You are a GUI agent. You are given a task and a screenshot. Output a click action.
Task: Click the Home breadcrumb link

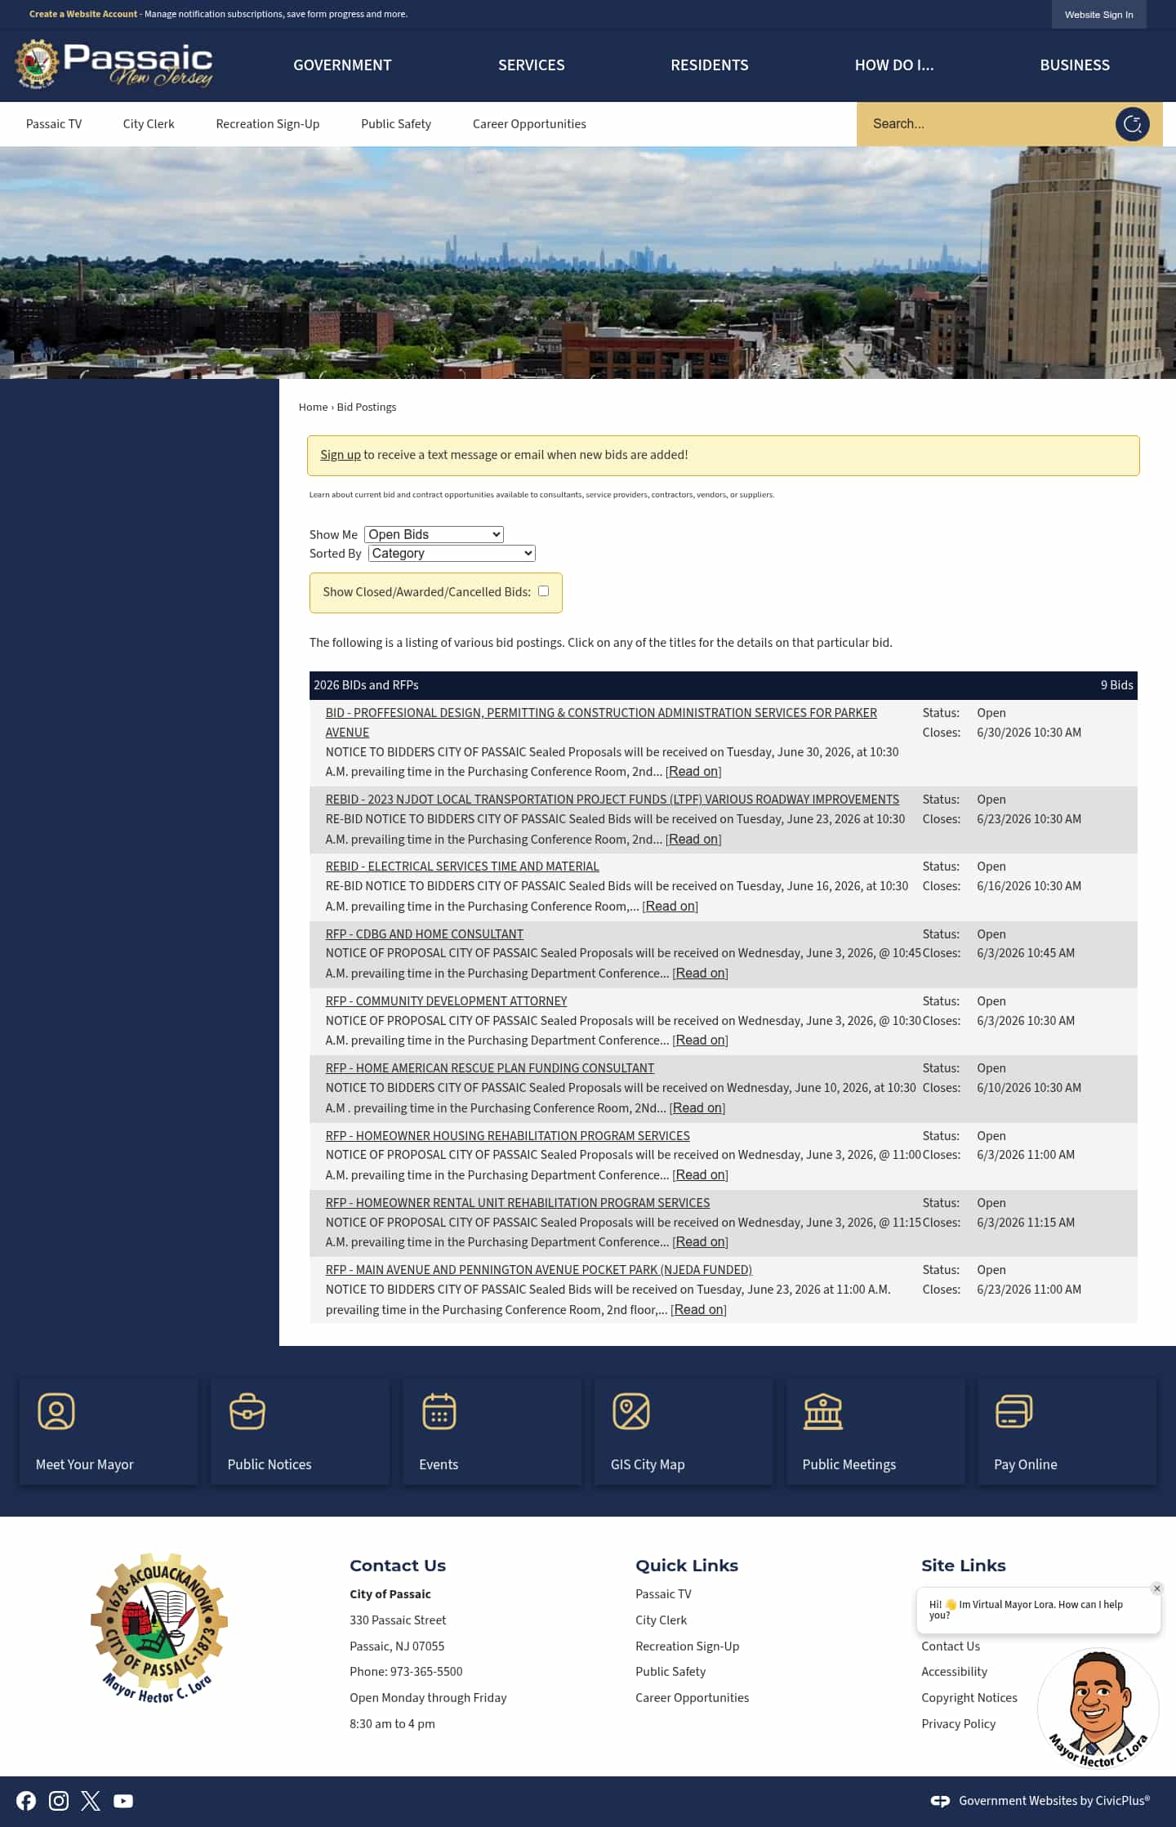[313, 407]
